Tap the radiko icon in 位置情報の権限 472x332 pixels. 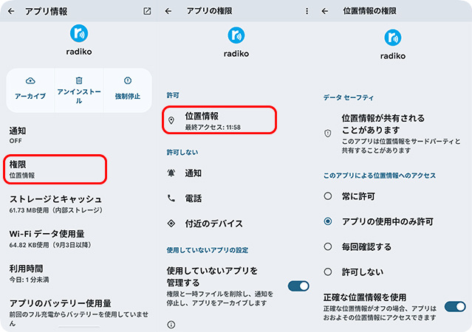pos(392,38)
